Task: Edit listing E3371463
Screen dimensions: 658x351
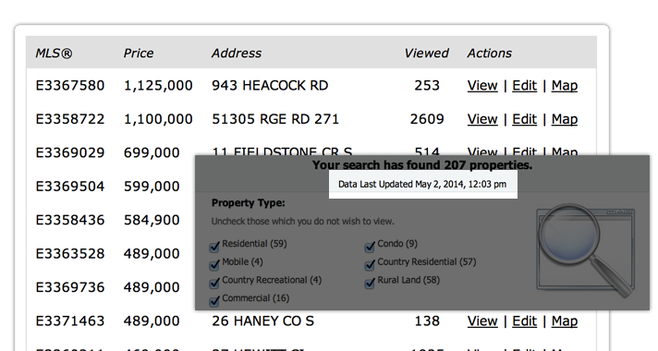Action: pyautogui.click(x=524, y=321)
